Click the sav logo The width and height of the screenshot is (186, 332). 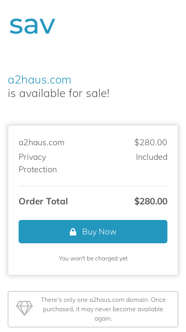pos(32,25)
